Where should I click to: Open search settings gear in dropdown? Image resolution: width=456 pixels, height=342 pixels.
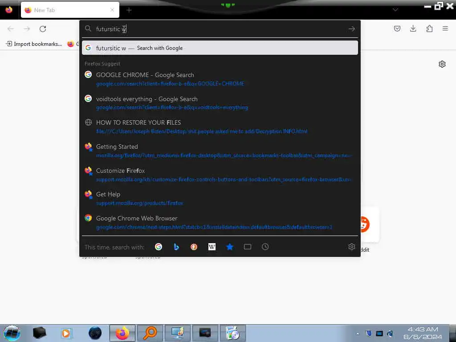pos(352,247)
